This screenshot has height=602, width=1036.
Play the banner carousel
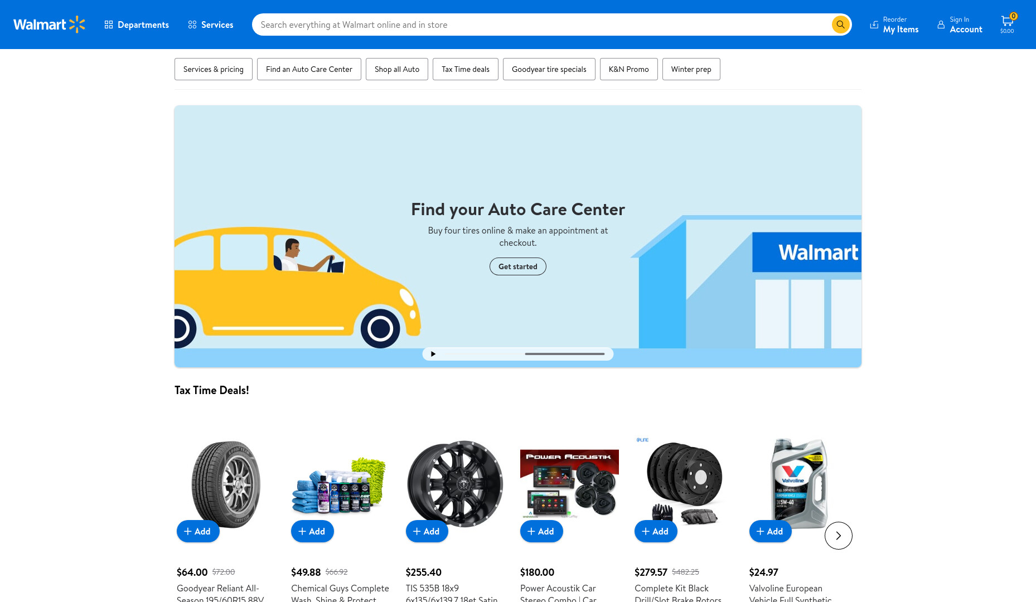click(433, 354)
